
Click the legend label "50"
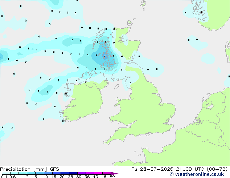click(x=112, y=177)
